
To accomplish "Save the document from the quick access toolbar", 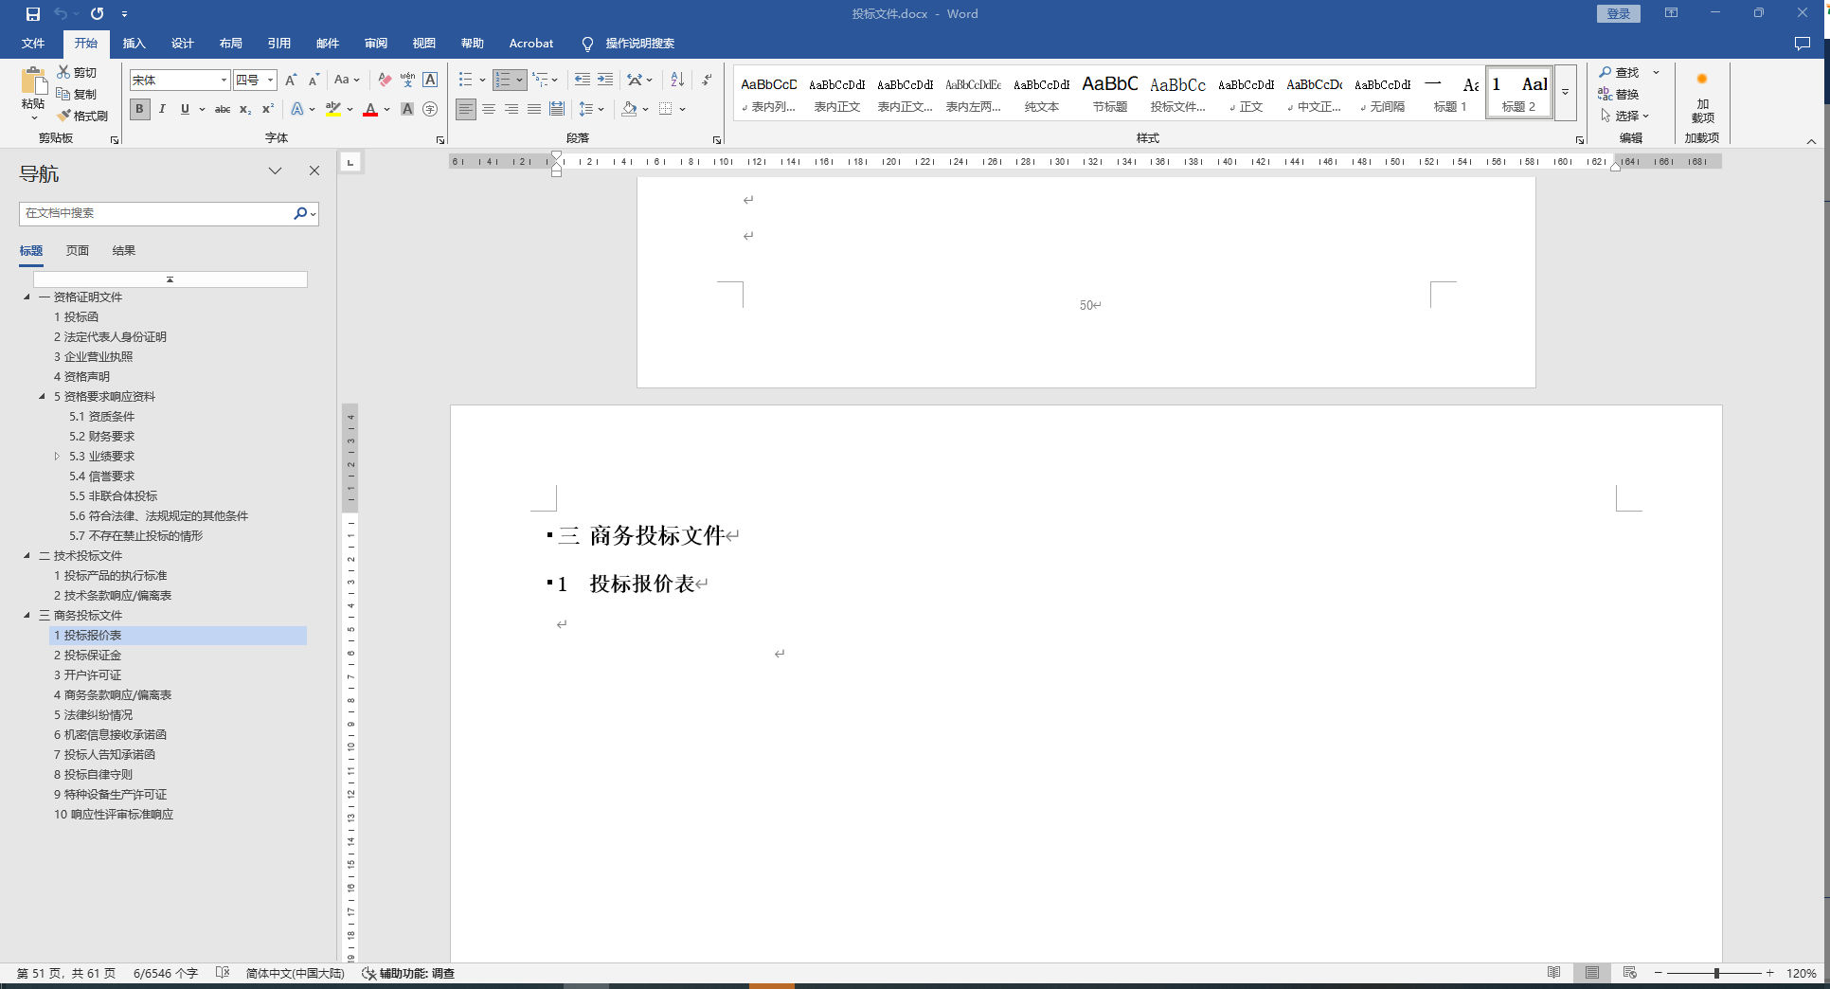I will click(x=33, y=14).
